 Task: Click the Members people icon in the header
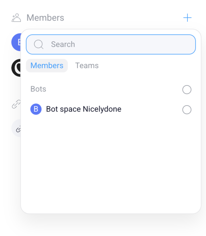[16, 17]
